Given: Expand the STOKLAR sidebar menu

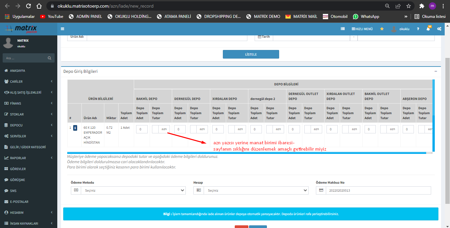Looking at the screenshot, I should 17,114.
